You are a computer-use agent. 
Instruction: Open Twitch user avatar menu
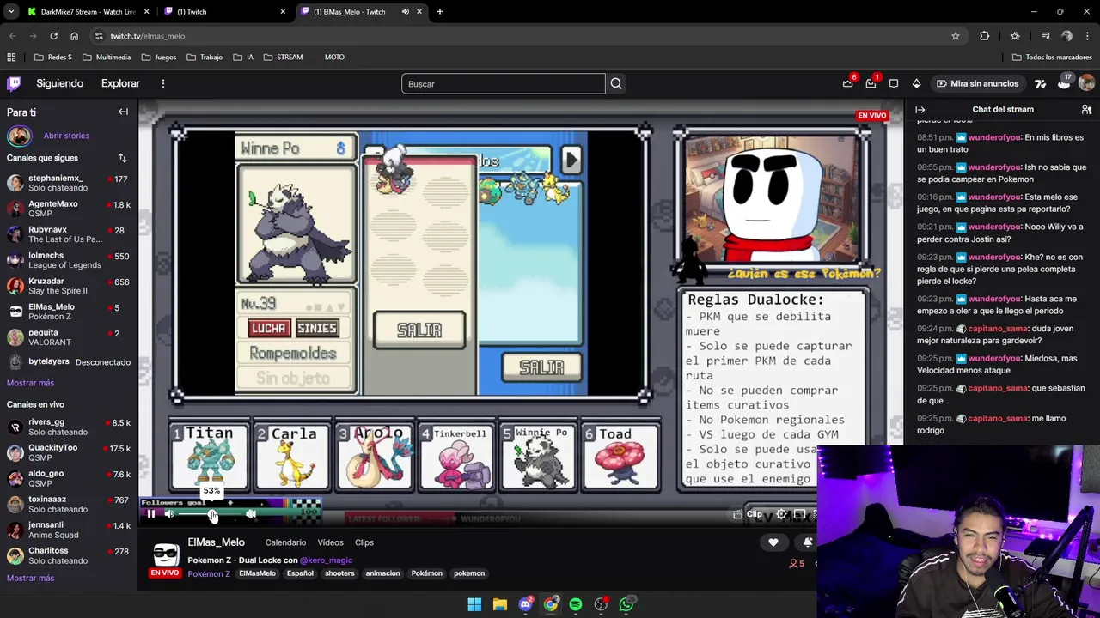coord(1086,83)
